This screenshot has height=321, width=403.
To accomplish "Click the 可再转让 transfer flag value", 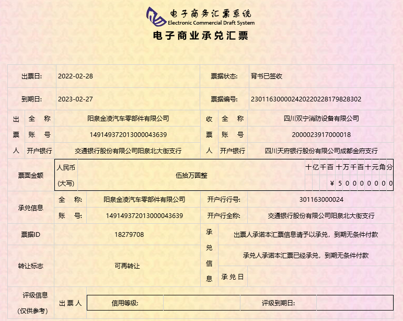I will 127,266.
